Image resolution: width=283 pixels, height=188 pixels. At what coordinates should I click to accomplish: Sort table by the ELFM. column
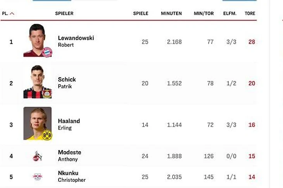230,14
